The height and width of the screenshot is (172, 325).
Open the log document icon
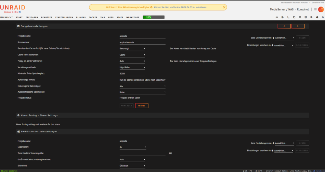tap(311, 17)
